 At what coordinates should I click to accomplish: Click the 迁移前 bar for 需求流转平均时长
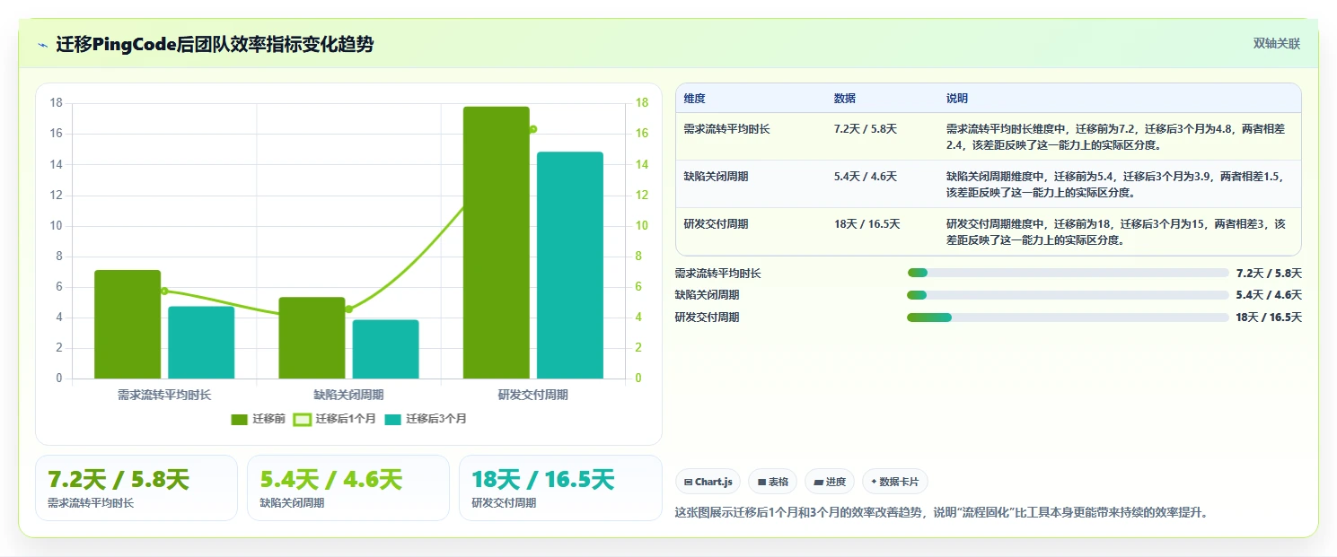pos(128,324)
